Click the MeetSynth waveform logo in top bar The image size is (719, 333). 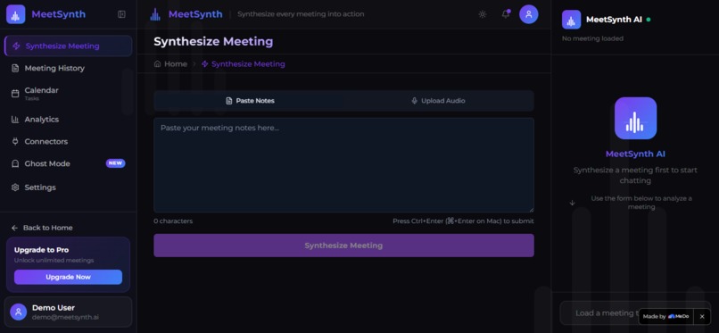pos(155,14)
